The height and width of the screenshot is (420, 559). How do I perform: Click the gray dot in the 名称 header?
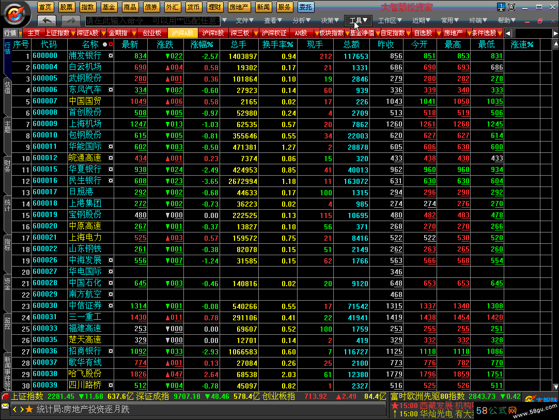(x=105, y=44)
